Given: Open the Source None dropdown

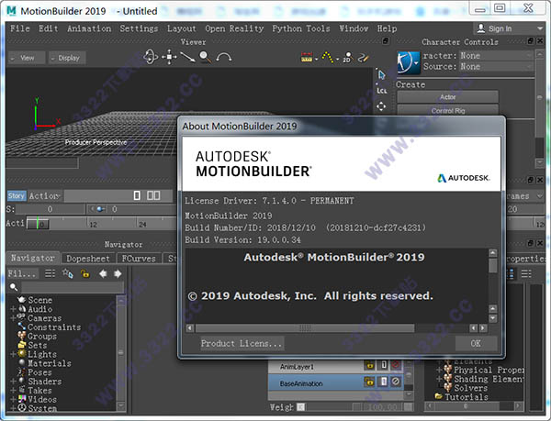Looking at the screenshot, I should 496,66.
